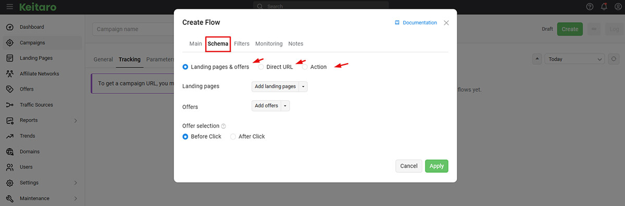
Task: Switch to the Notes tab
Action: [295, 44]
